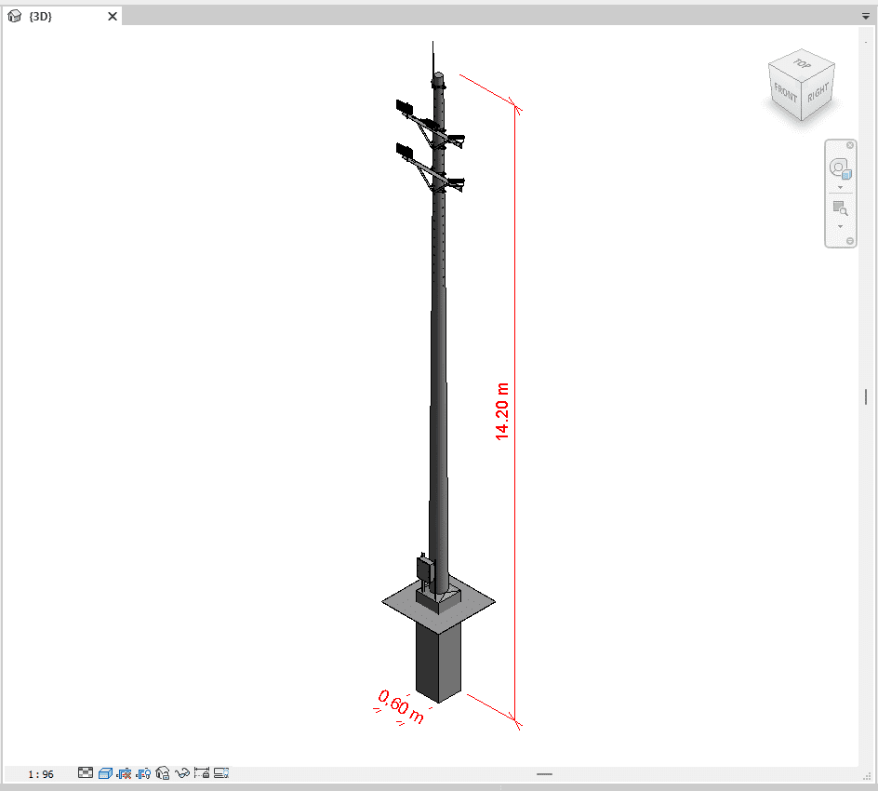Select the 14.20 m height dimension text
This screenshot has width=878, height=791.
[x=502, y=410]
